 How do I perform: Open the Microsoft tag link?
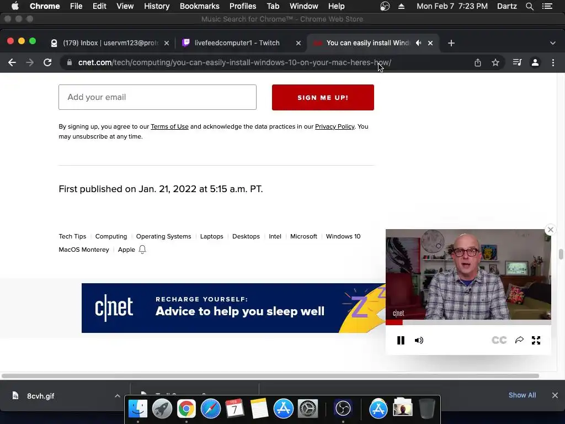coord(304,236)
